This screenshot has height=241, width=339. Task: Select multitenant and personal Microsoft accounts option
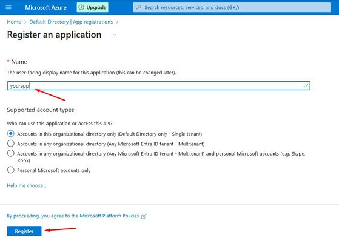pos(10,153)
